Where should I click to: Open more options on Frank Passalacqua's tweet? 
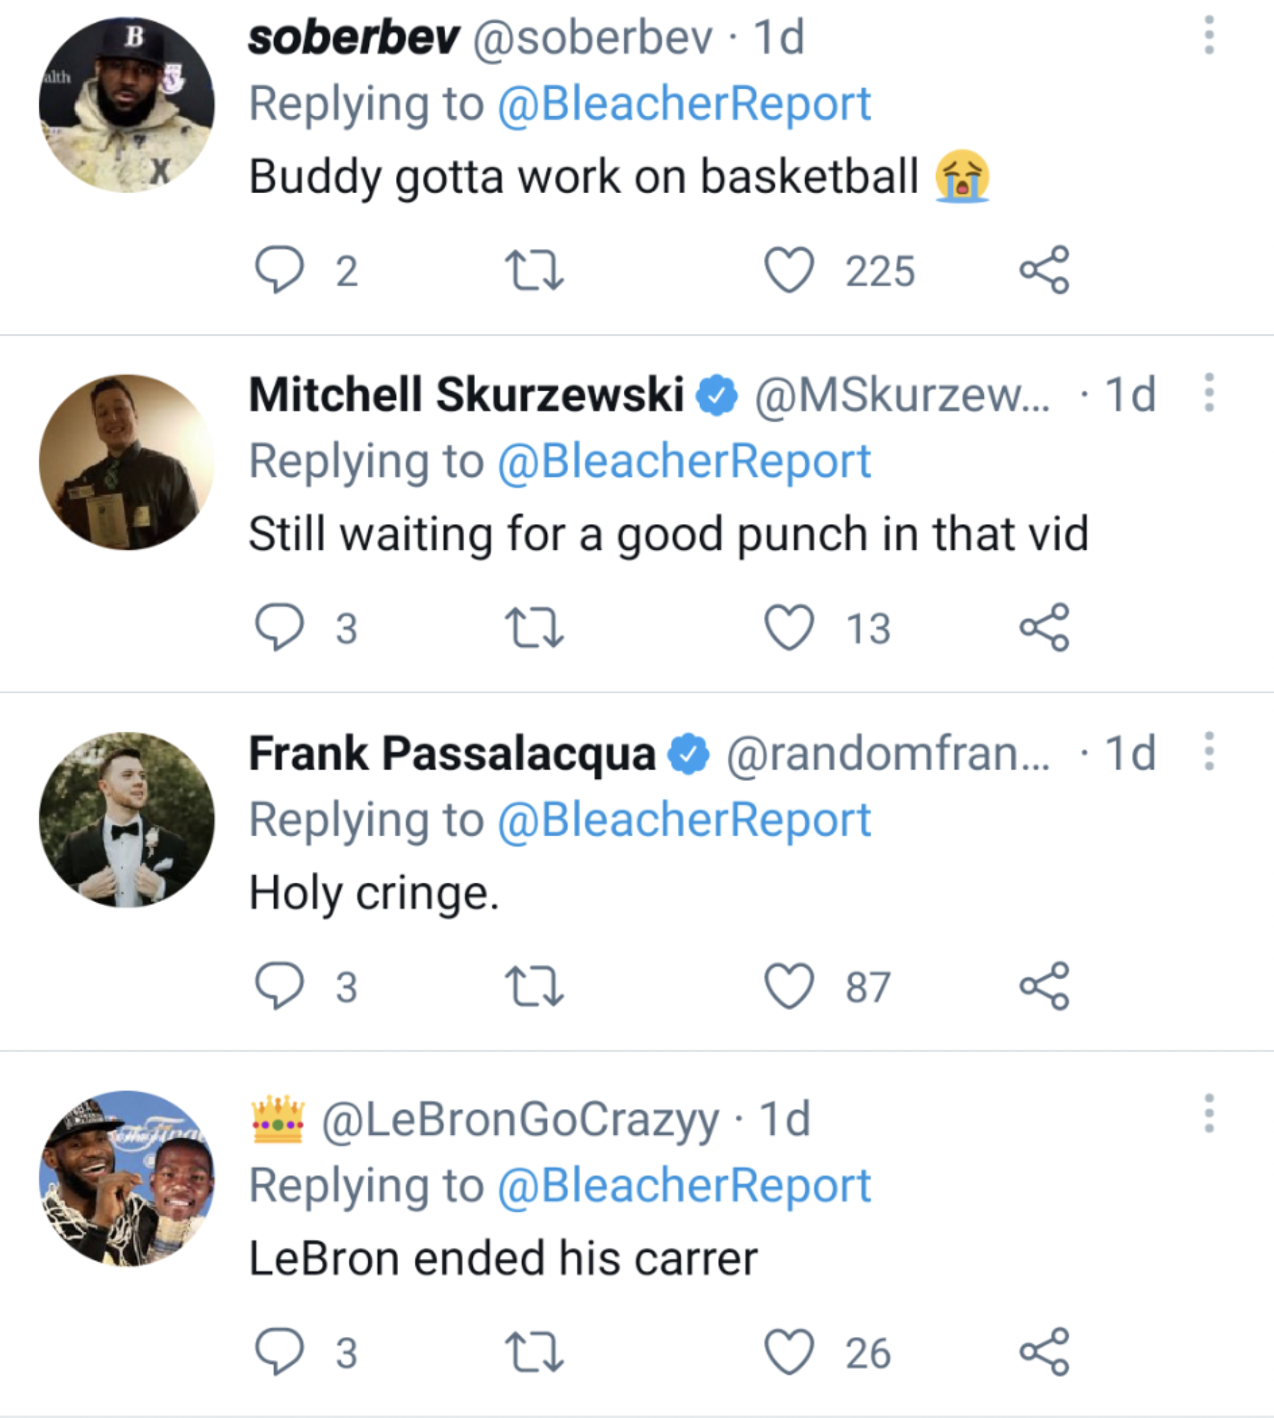pos(1208,752)
